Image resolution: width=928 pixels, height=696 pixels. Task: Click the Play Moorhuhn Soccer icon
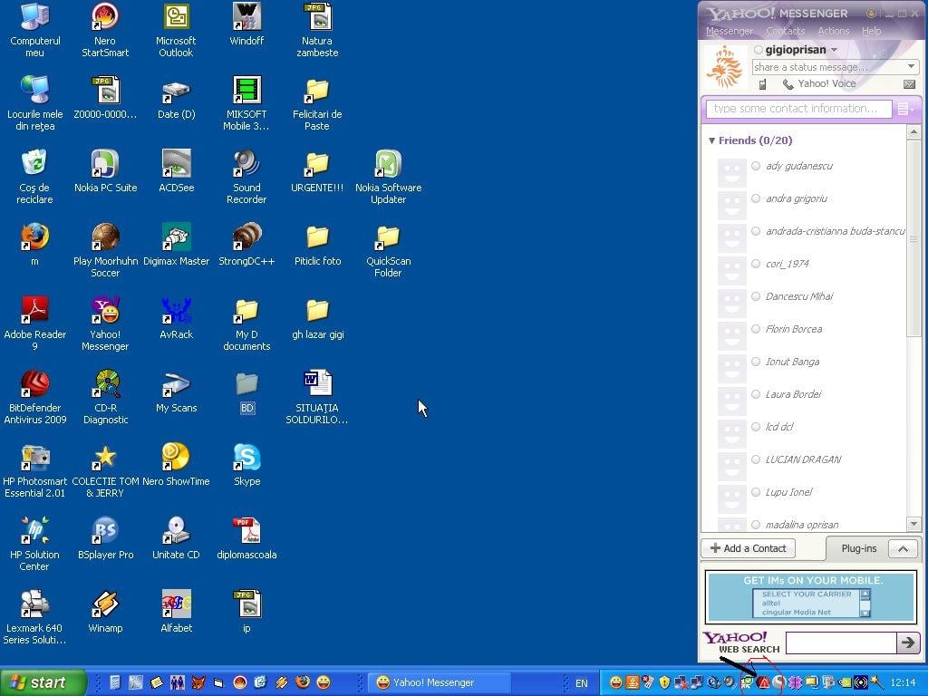click(105, 250)
